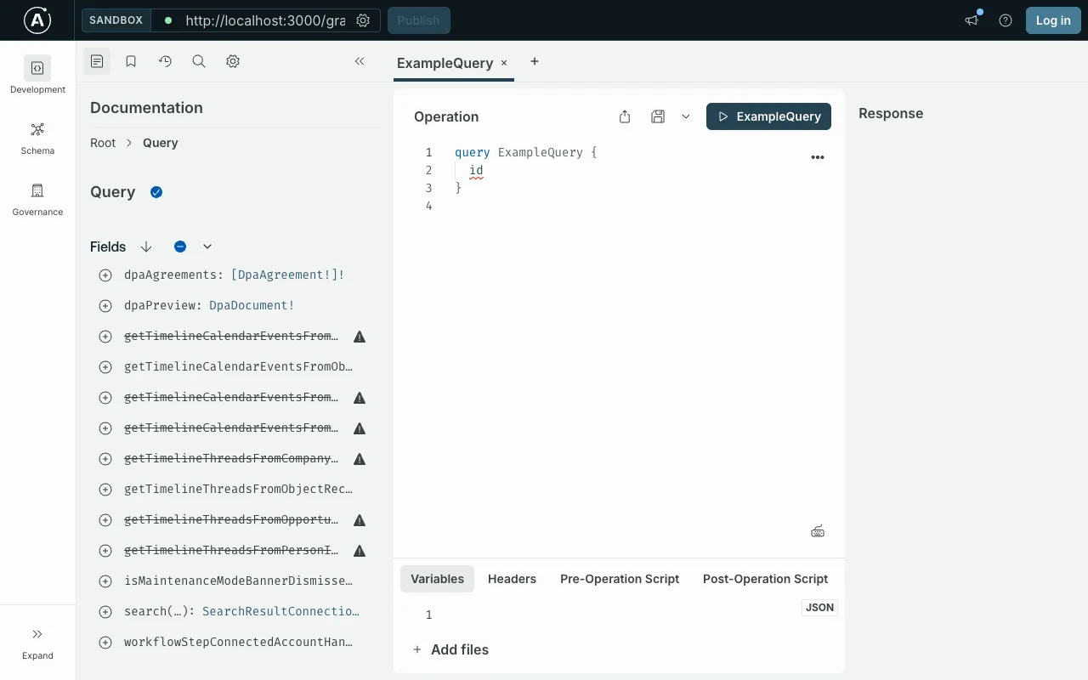
Task: Open the saved operations bookmark icon
Action: (131, 61)
